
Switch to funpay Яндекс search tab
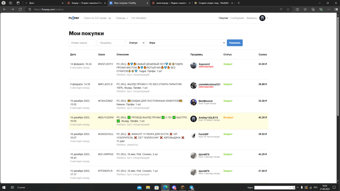87,3
